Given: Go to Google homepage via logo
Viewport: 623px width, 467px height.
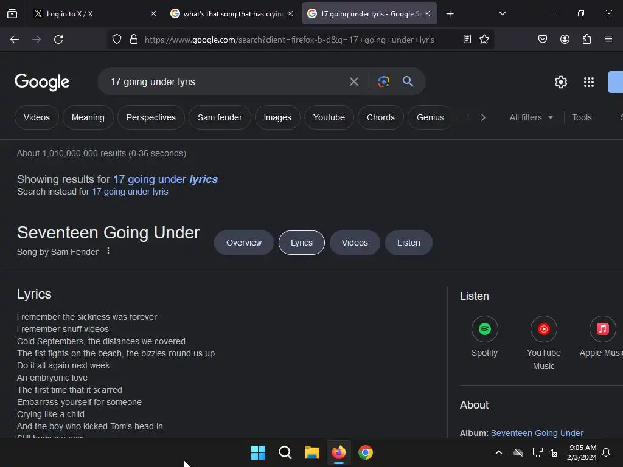Looking at the screenshot, I should (x=42, y=82).
